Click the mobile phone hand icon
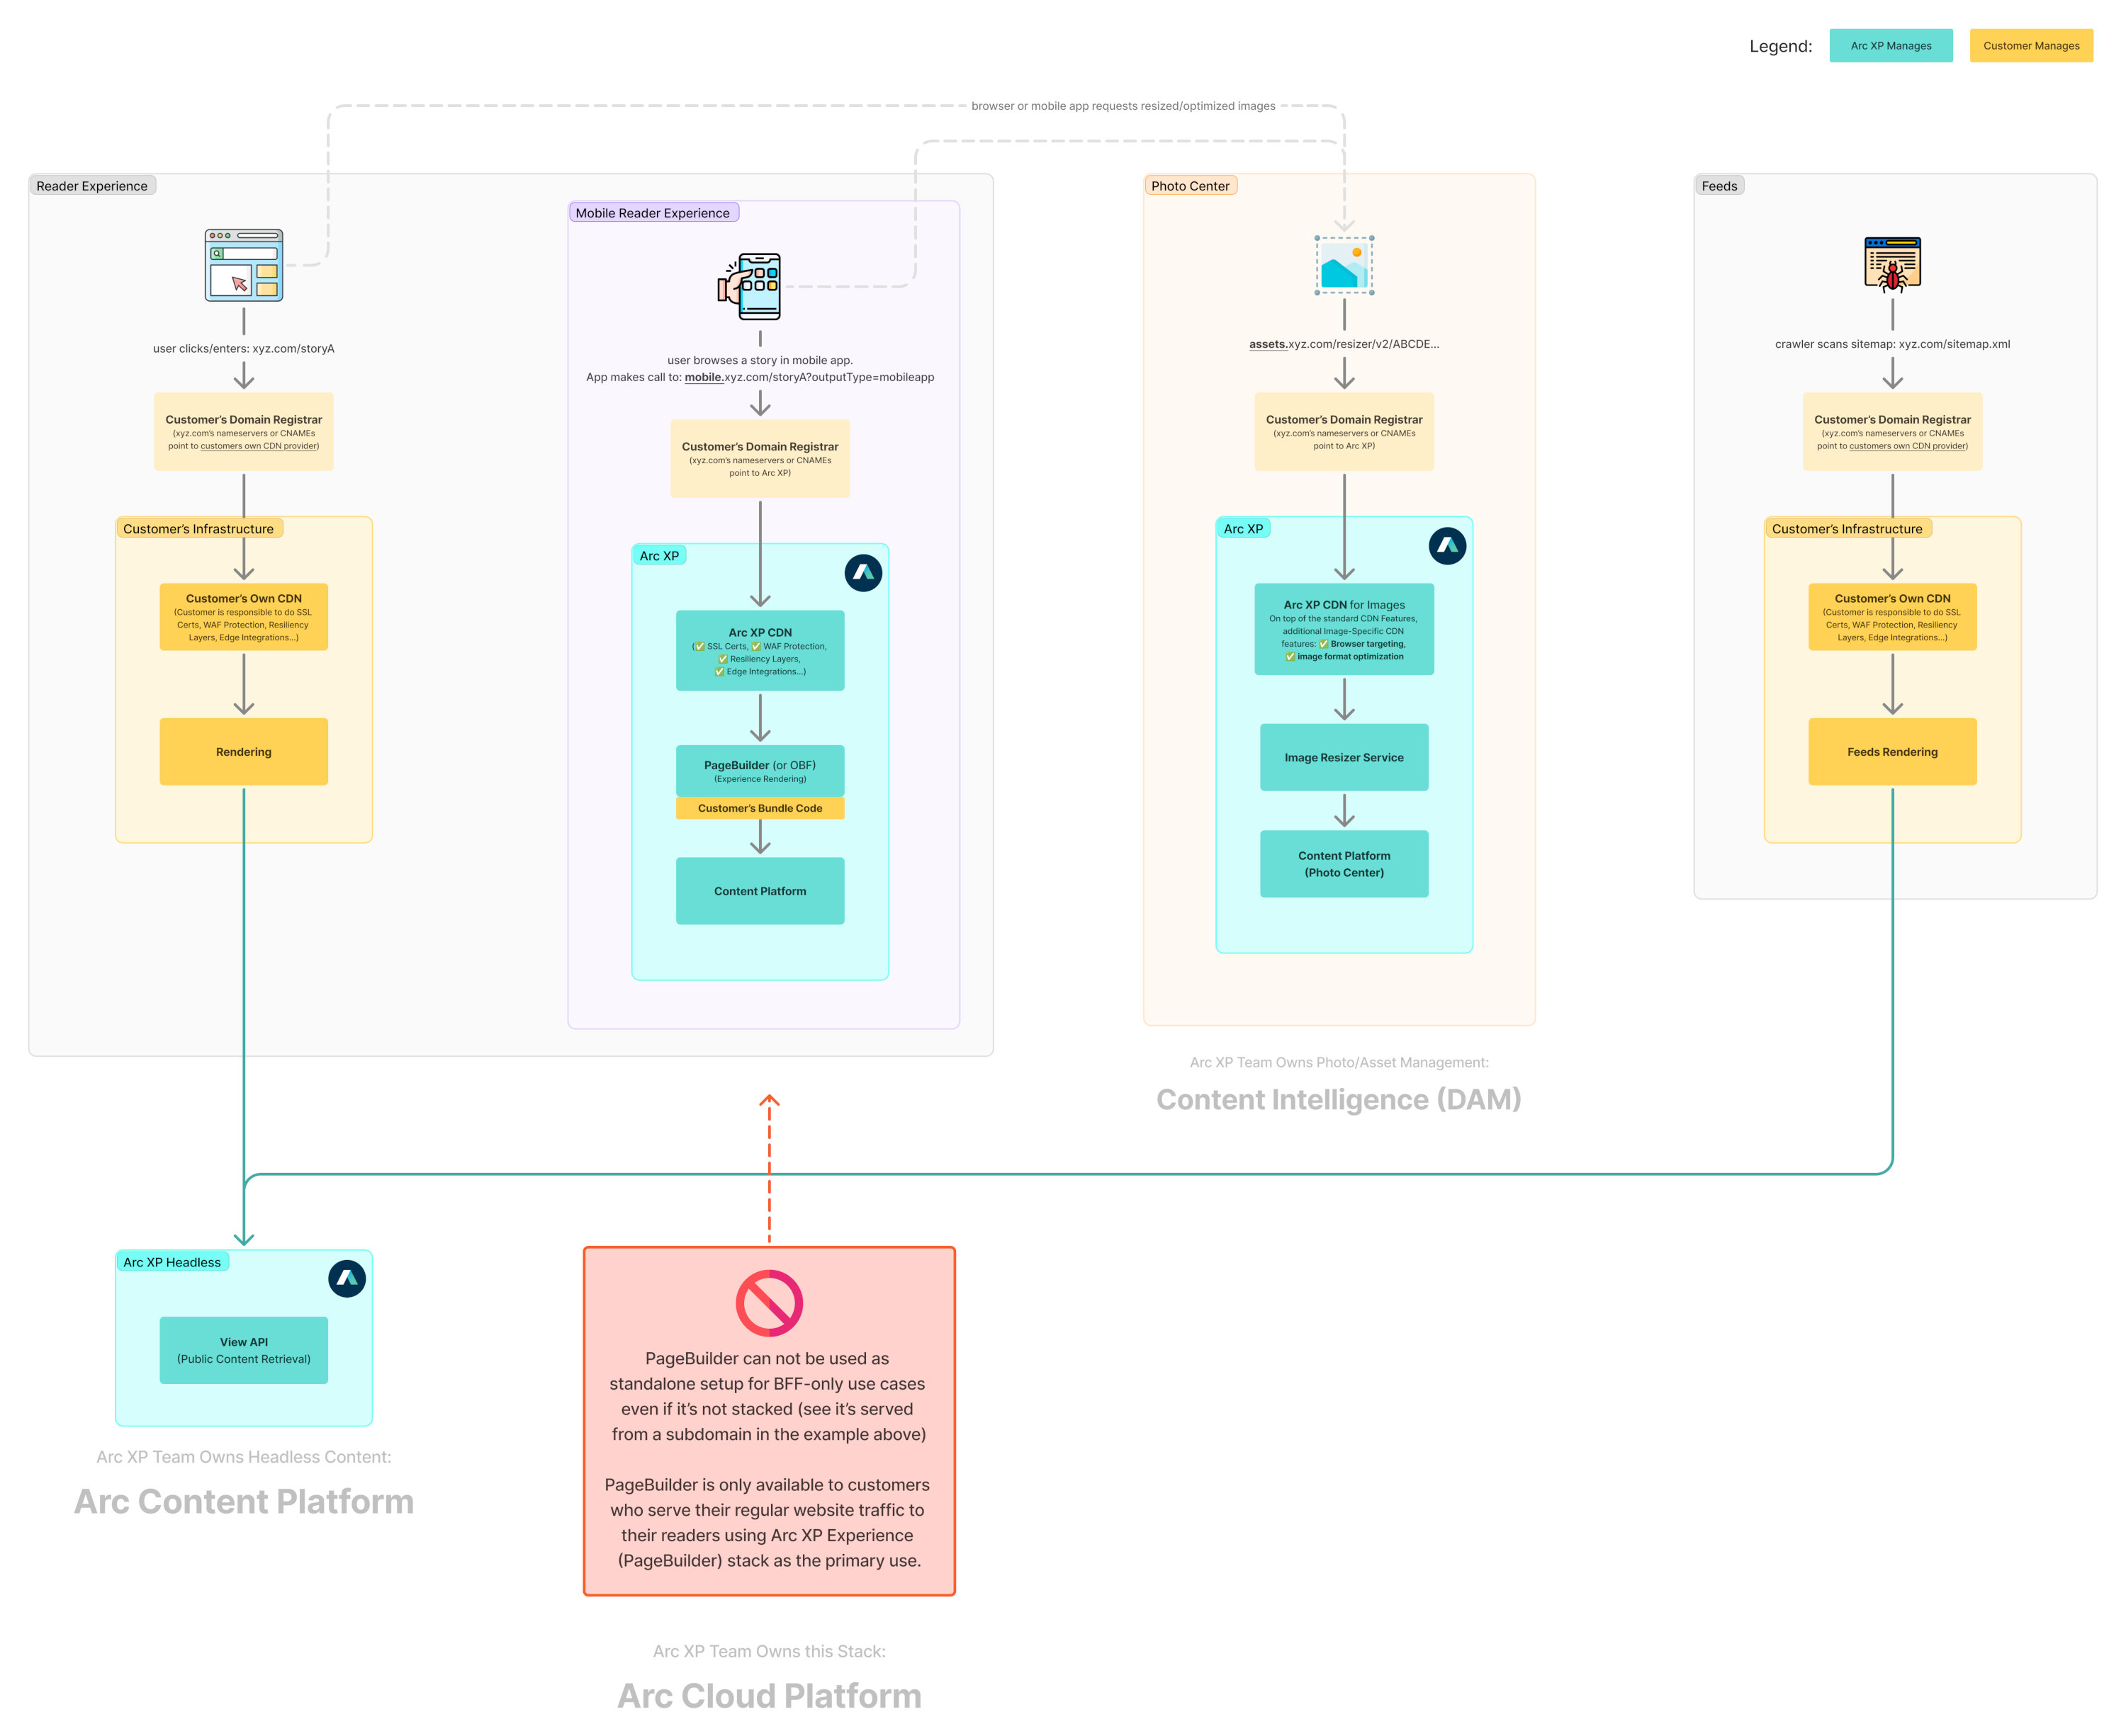The width and height of the screenshot is (2126, 1736). (x=750, y=287)
